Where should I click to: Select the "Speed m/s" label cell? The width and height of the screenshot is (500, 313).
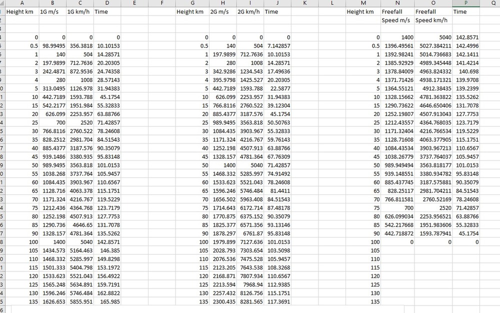tap(397, 20)
